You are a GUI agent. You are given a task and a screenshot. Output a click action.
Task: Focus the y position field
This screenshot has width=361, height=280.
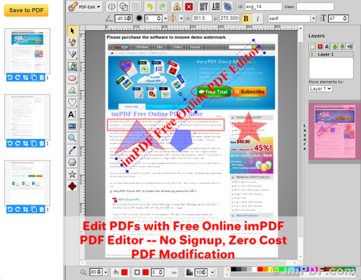click(x=229, y=18)
